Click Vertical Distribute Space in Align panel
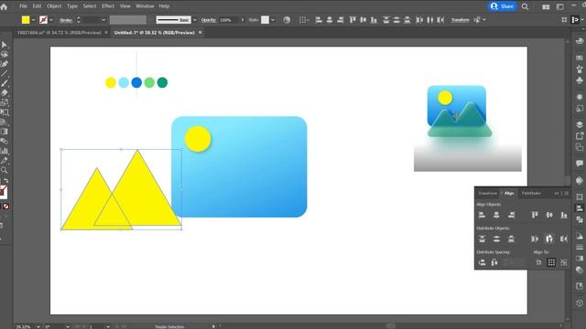586x329 pixels. pyautogui.click(x=483, y=262)
